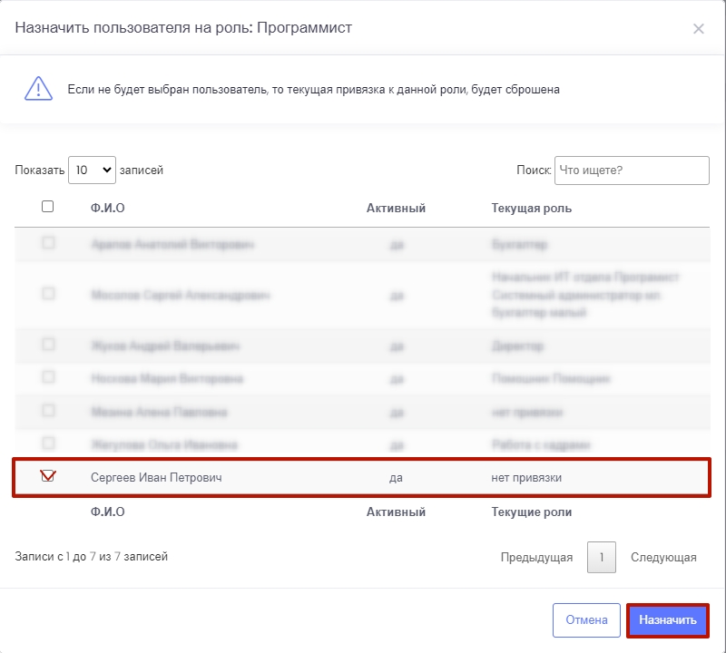Viewport: 726px width, 653px height.
Task: Click the Назначить button
Action: click(667, 620)
